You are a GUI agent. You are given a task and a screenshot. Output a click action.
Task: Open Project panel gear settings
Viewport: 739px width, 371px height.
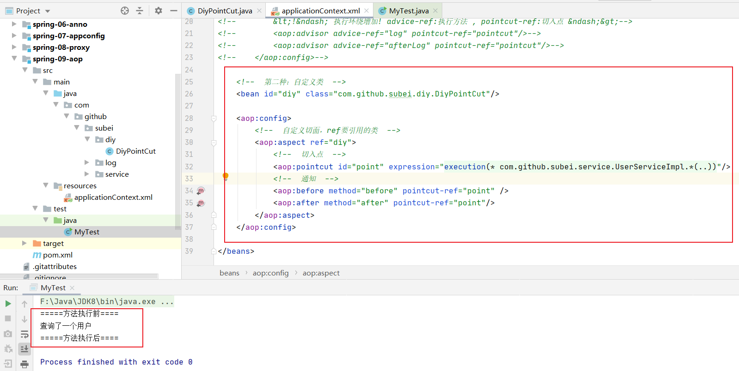pos(159,11)
